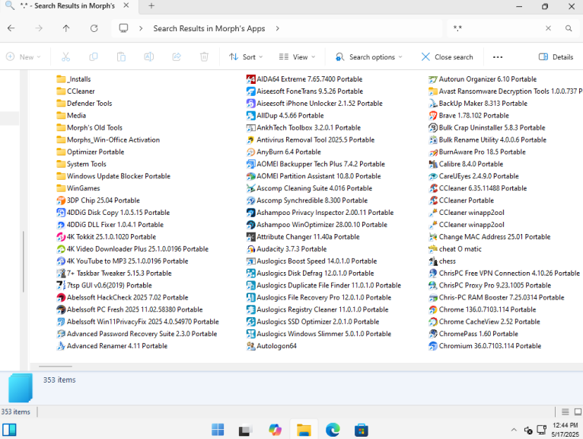
Task: Open Copilot from taskbar
Action: (x=276, y=430)
